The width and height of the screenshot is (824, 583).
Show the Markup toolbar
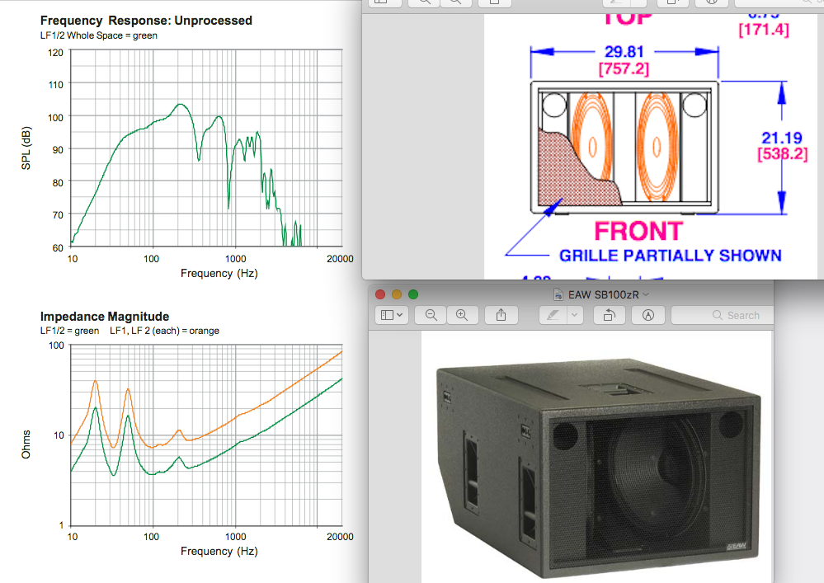(648, 315)
